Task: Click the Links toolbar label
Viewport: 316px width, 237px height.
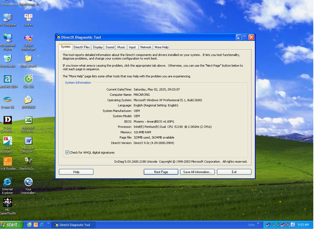Action: click(251, 225)
